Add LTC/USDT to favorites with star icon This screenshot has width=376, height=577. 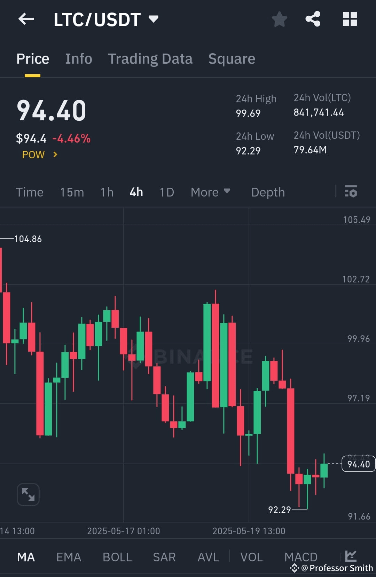(x=280, y=19)
